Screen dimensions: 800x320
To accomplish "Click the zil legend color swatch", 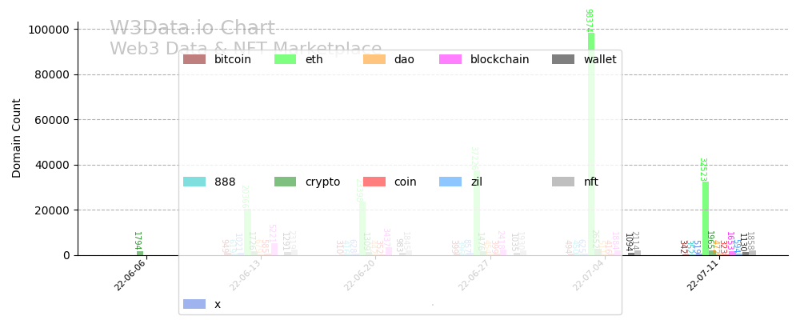I will coord(450,182).
